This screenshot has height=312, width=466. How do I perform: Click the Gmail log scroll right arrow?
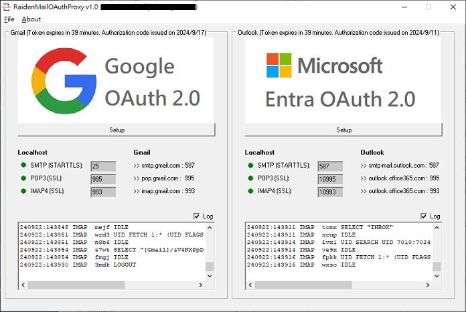201,285
